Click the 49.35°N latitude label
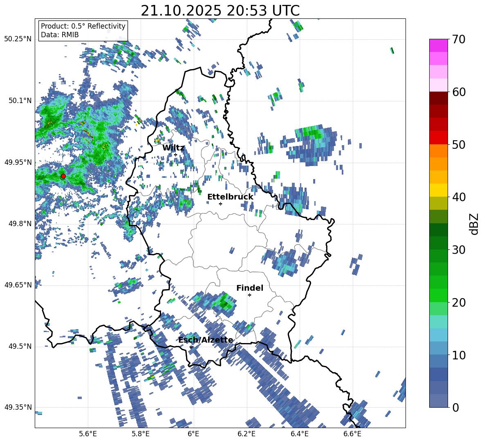Viewport: 484px width, 442px height. point(18,407)
